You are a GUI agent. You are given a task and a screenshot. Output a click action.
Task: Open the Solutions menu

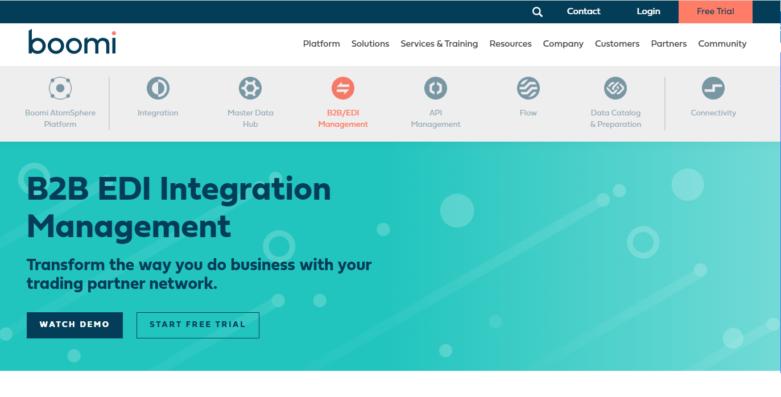tap(370, 44)
